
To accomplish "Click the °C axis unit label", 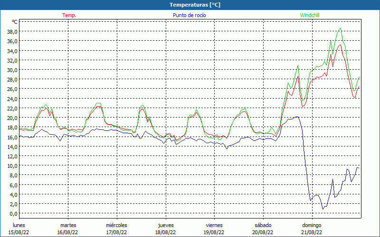I will [15, 22].
